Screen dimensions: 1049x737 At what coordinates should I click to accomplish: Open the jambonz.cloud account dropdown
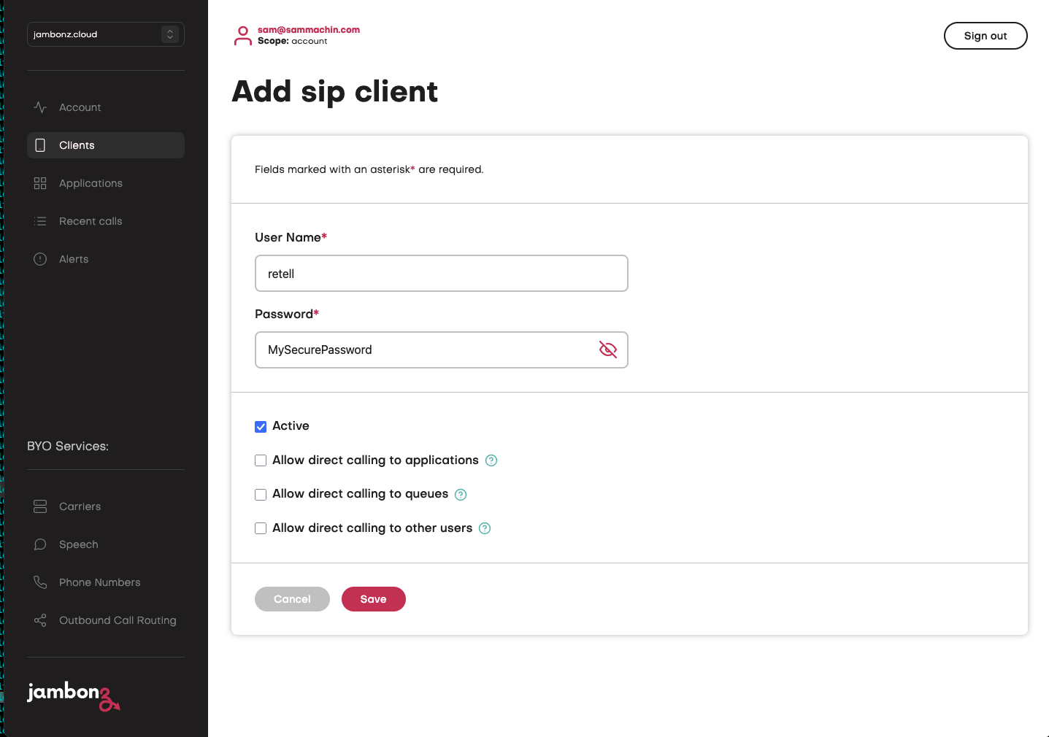pyautogui.click(x=106, y=34)
